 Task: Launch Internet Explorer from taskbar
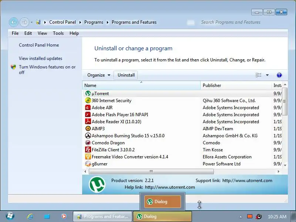(x=30, y=216)
